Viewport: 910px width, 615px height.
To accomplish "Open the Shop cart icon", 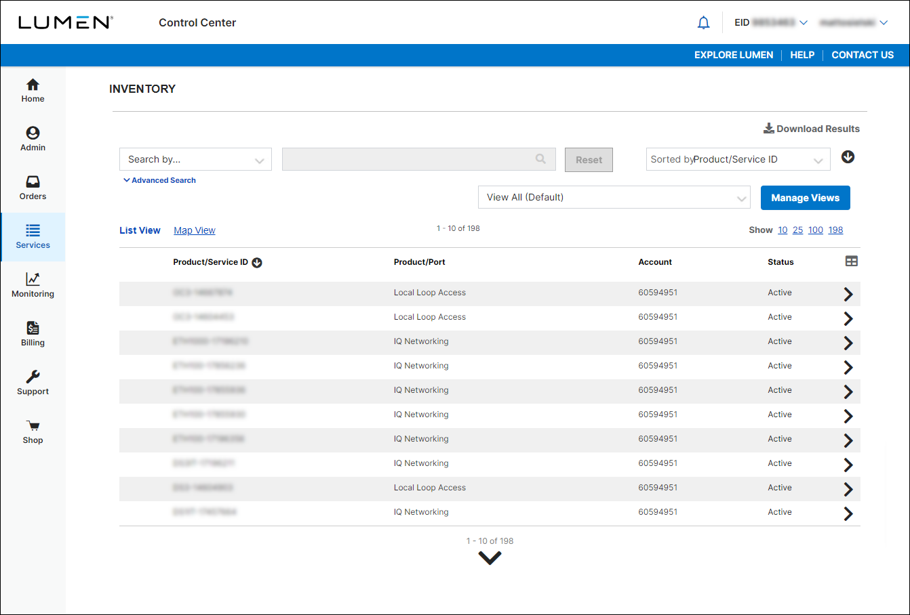I will (33, 425).
